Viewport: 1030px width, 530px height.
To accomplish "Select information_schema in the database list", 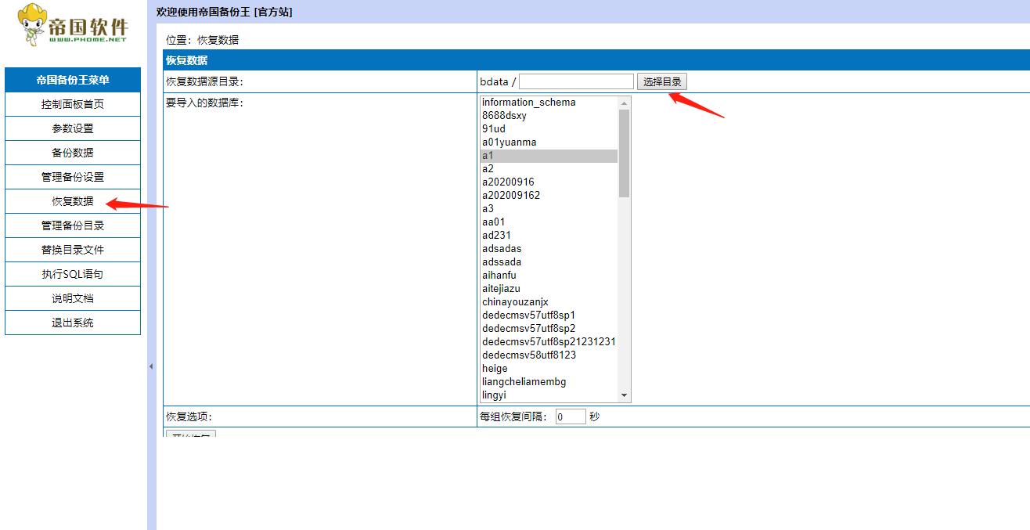I will click(x=549, y=103).
